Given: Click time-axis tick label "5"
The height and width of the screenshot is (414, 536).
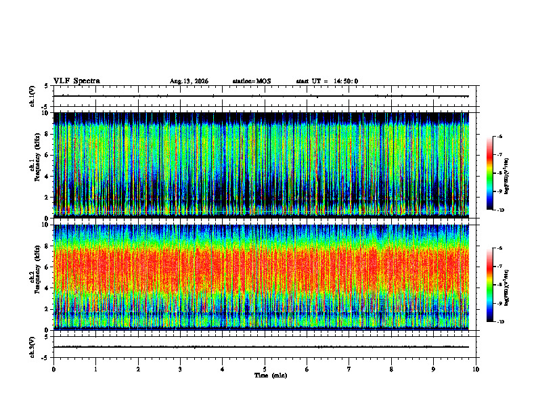Looking at the screenshot, I should [x=265, y=369].
